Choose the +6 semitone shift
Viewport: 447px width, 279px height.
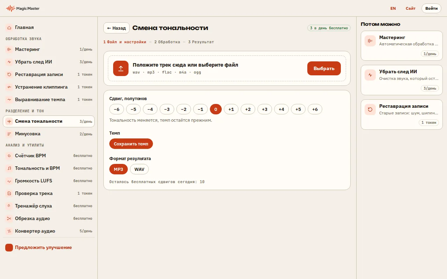pyautogui.click(x=315, y=110)
